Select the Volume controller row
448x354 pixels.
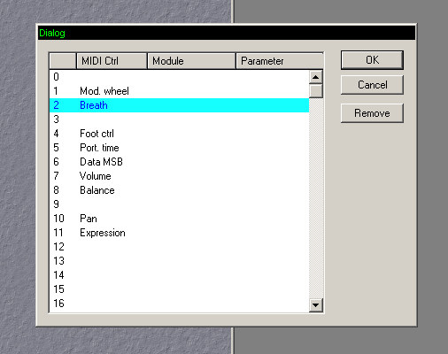tap(179, 176)
